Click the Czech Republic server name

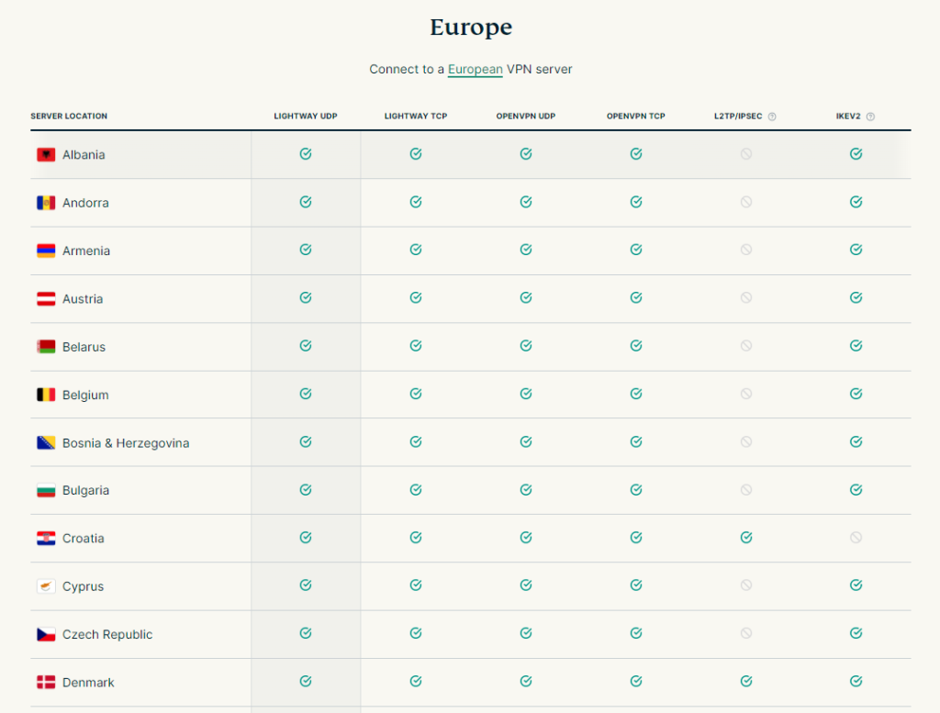pyautogui.click(x=107, y=635)
